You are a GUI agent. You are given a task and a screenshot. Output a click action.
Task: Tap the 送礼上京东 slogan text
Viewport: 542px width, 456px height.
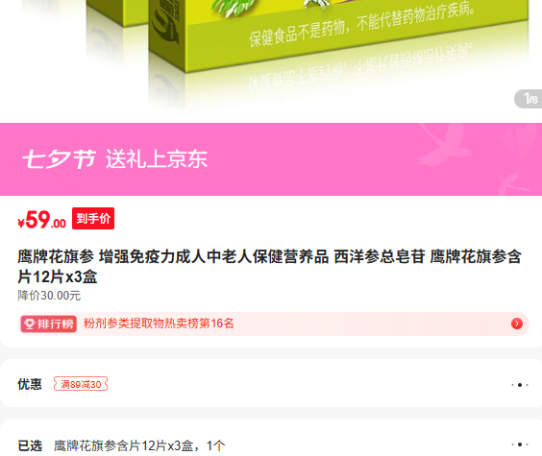click(157, 159)
